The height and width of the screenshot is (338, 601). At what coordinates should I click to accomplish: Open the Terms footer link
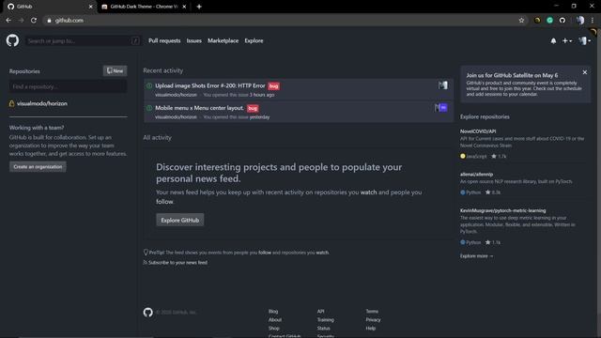(x=372, y=311)
